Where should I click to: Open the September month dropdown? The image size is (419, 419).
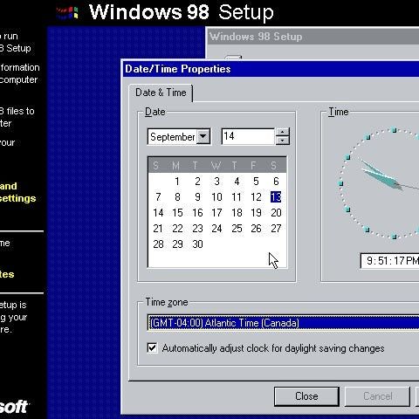pos(203,136)
